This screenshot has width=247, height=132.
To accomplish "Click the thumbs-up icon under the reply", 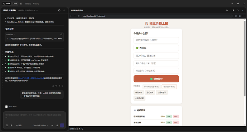I will coord(53,86).
